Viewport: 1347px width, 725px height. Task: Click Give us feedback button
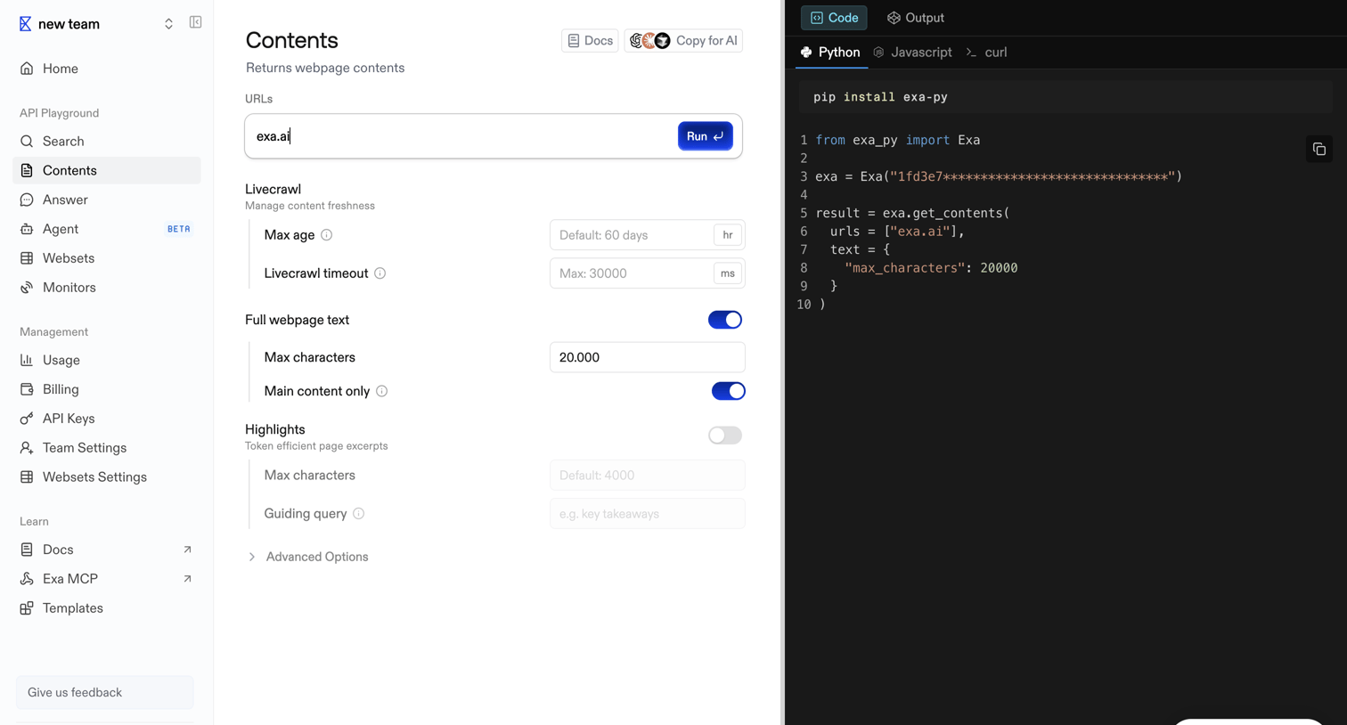pyautogui.click(x=105, y=692)
